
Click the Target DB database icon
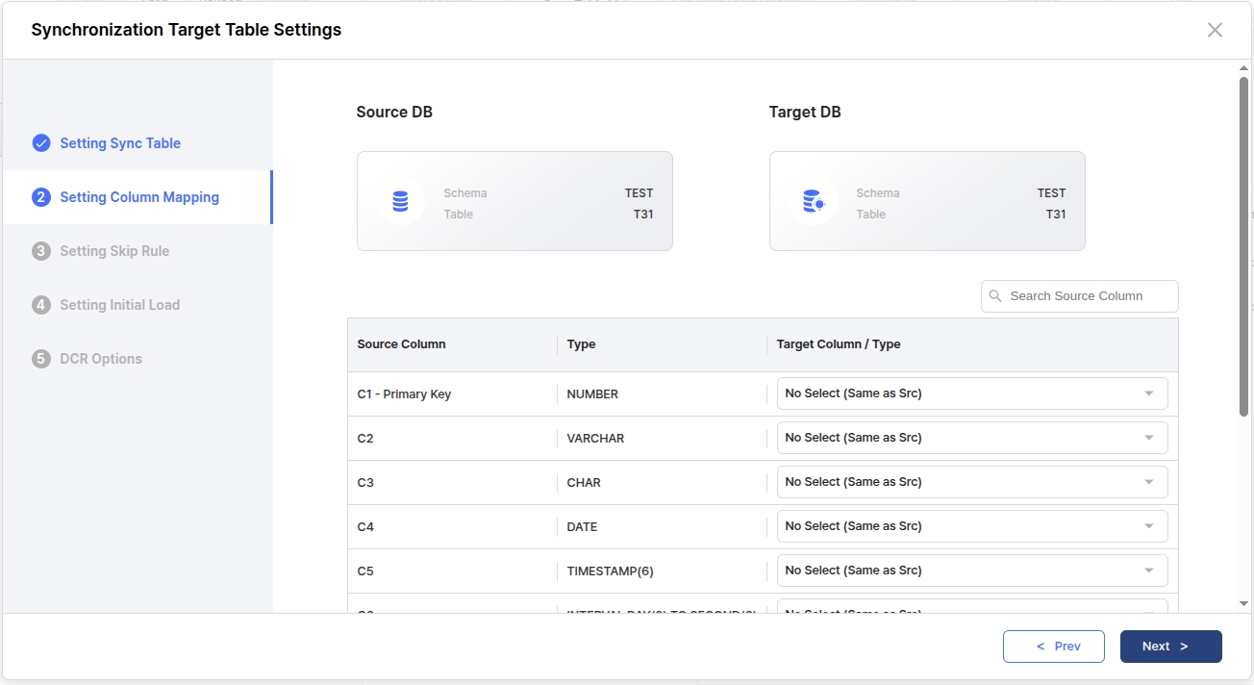[813, 202]
